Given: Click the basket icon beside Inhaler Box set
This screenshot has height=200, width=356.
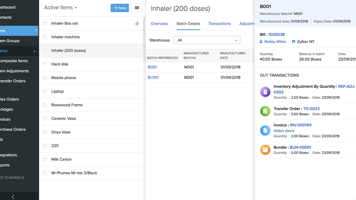Looking at the screenshot, I should 137,24.
